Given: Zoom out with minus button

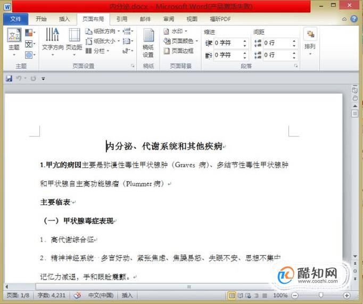Looking at the screenshot, I should coord(295,295).
